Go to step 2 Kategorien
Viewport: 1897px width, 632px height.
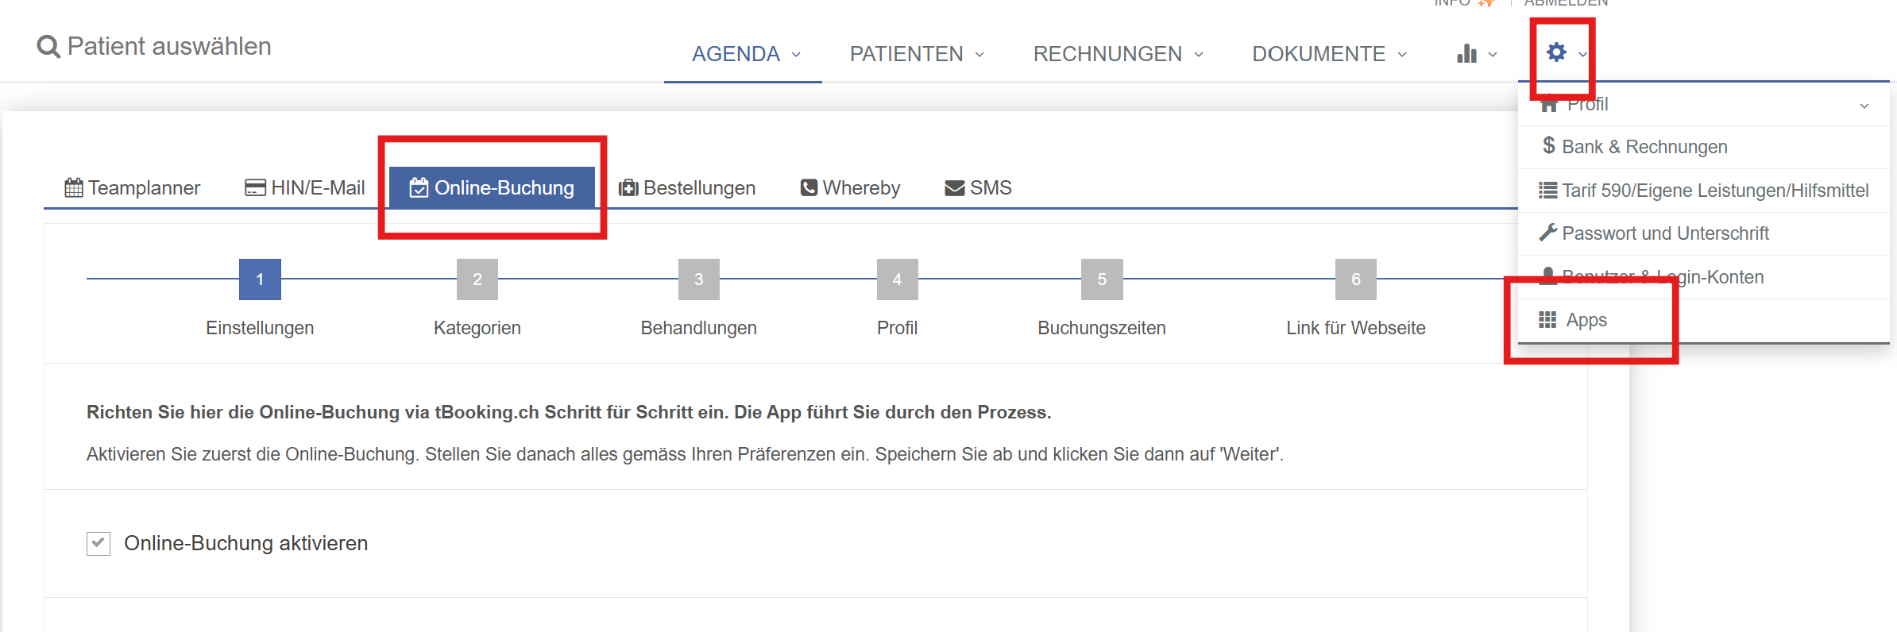(x=477, y=279)
